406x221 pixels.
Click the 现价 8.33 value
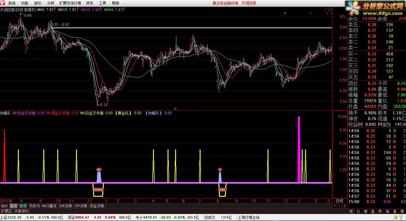click(x=372, y=83)
